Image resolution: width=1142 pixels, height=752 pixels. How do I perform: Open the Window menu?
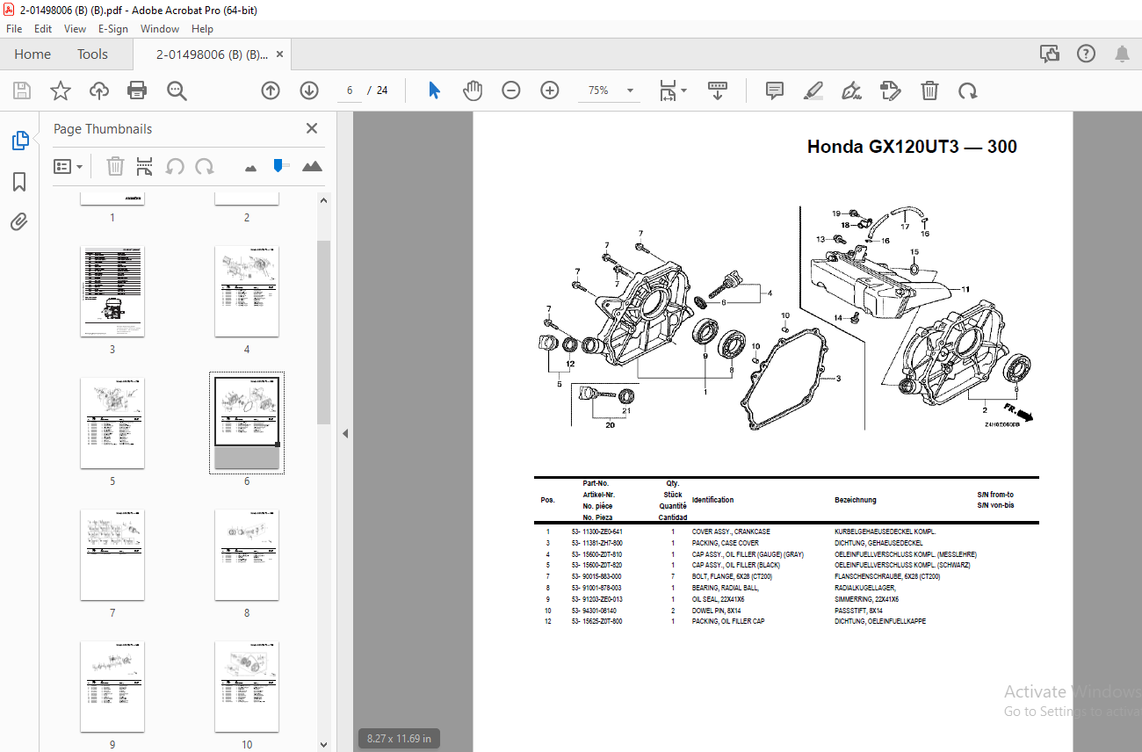[160, 28]
